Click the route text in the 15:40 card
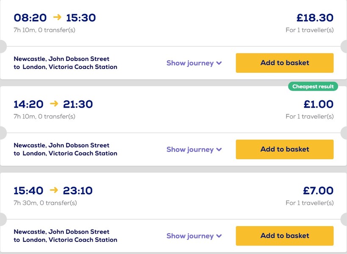Image resolution: width=347 pixels, height=254 pixels. pyautogui.click(x=65, y=236)
